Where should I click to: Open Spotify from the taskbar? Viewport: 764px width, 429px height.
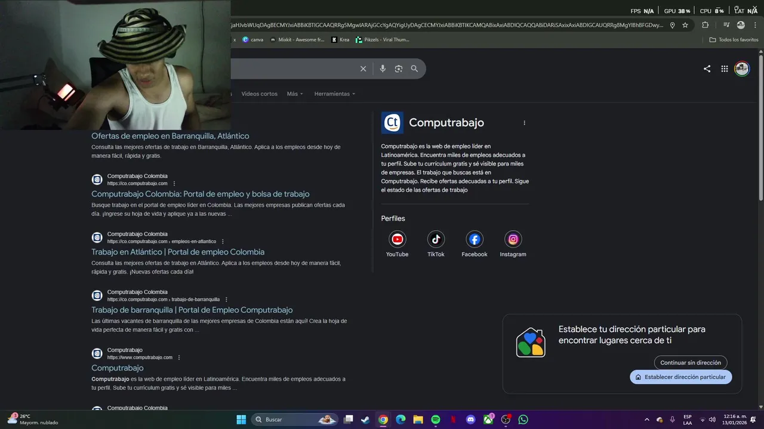pos(436,419)
